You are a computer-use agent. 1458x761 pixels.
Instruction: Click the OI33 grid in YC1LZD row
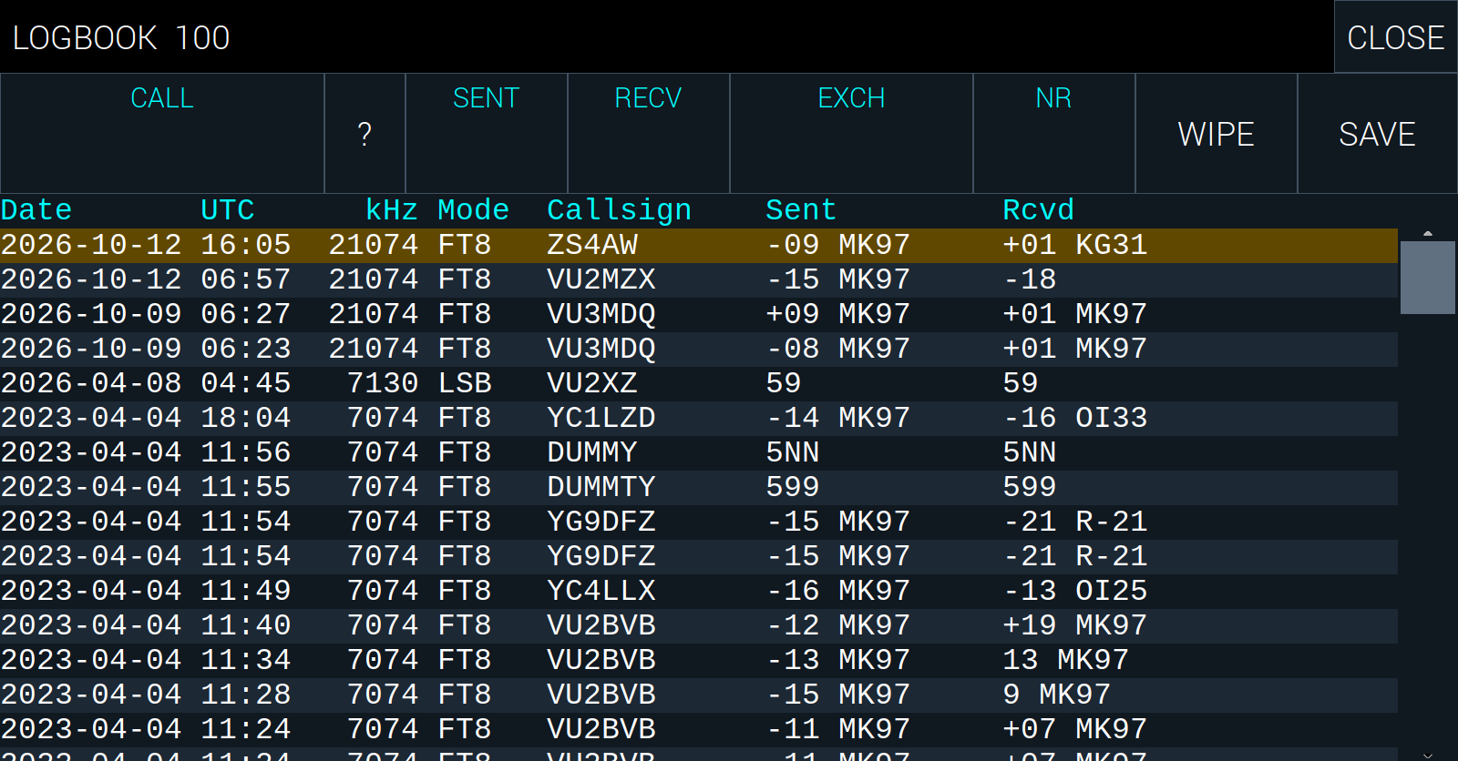coord(1112,419)
